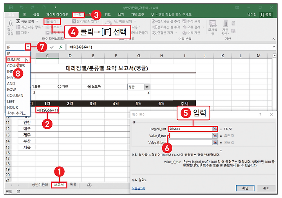Open the 개발 도구 (Developer) tab
Screen dimensions: 282x198
[137, 15]
